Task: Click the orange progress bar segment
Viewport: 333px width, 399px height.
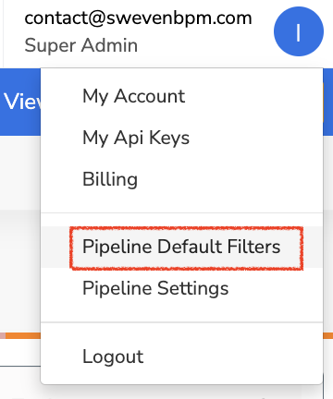Action: [x=23, y=335]
